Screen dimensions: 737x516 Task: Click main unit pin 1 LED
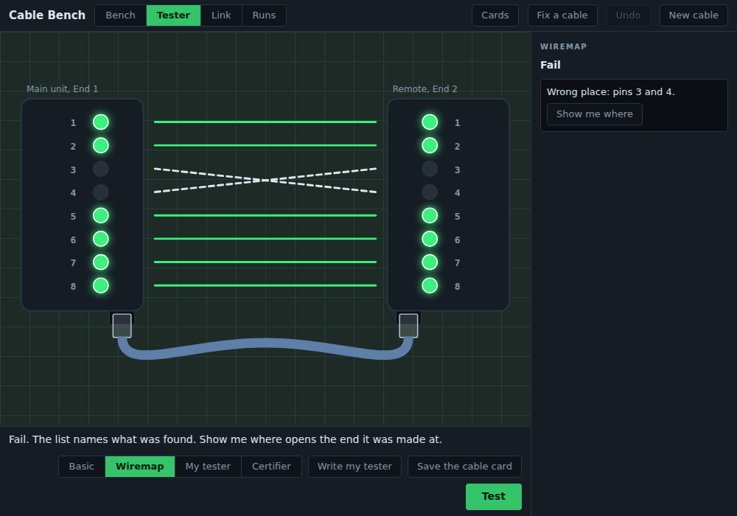(x=100, y=122)
